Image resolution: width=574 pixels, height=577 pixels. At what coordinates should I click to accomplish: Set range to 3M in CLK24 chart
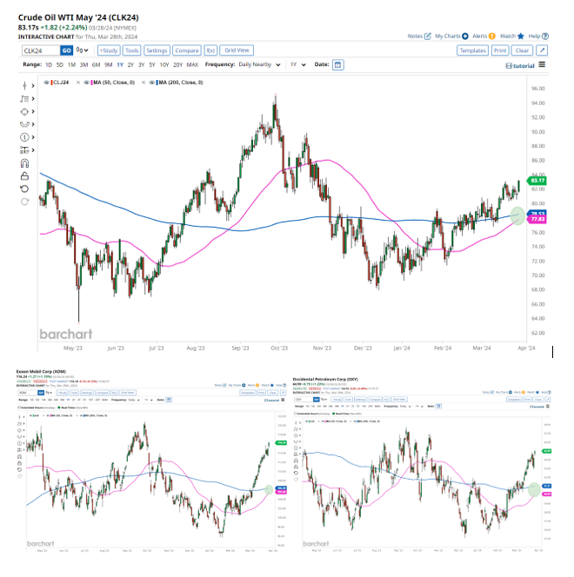pos(84,65)
